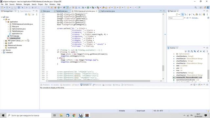Open Chrome from the taskbar
210x118 pixels.
pos(74,115)
